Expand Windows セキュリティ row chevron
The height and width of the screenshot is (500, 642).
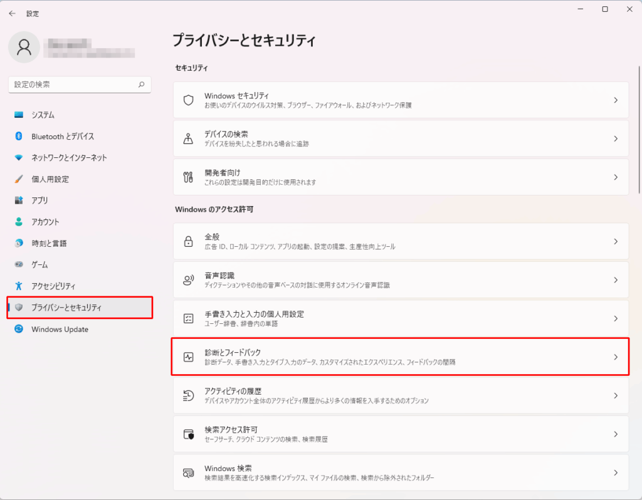pyautogui.click(x=616, y=100)
